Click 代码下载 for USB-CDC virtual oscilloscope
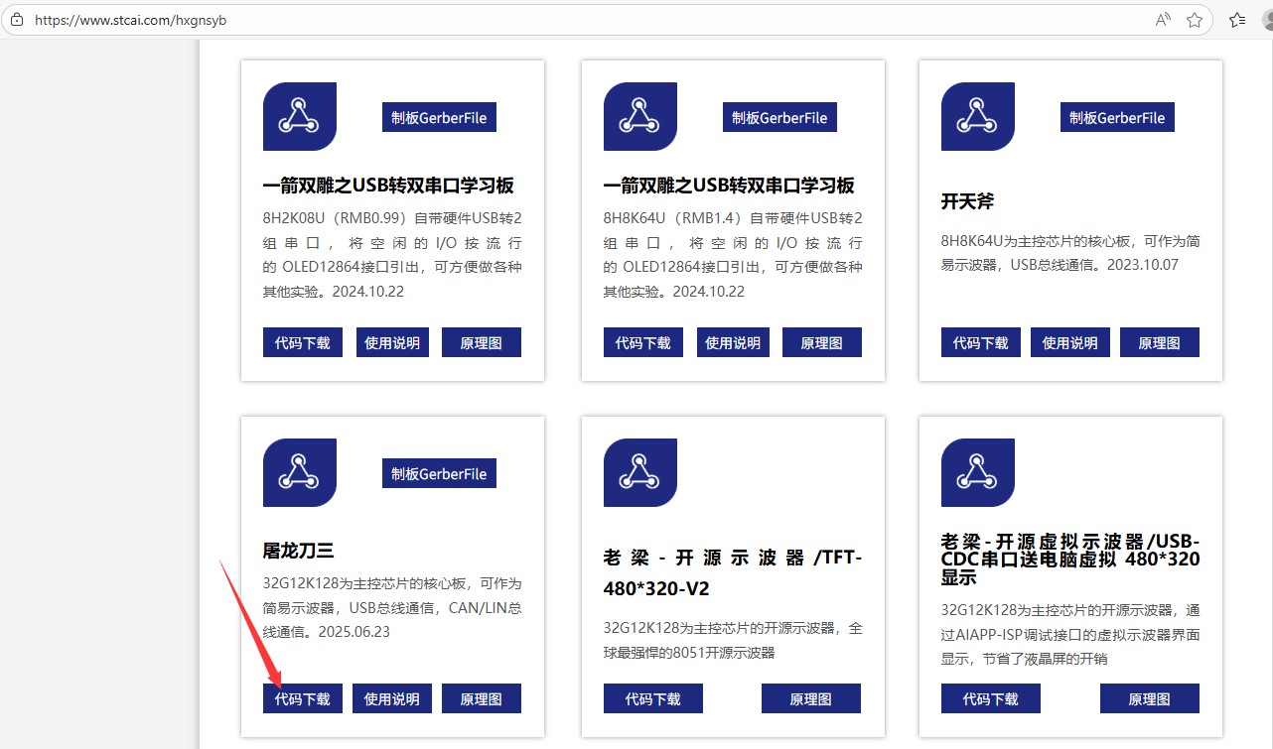The width and height of the screenshot is (1273, 749). pos(990,698)
